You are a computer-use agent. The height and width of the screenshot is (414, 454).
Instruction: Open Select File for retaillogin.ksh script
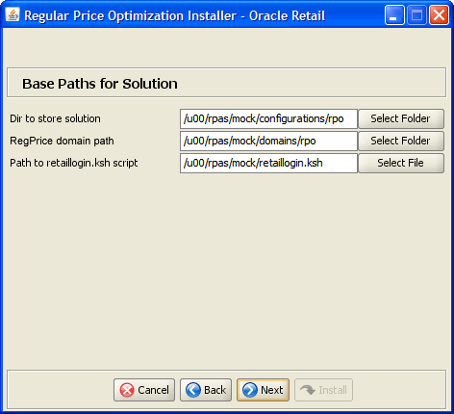[x=401, y=163]
